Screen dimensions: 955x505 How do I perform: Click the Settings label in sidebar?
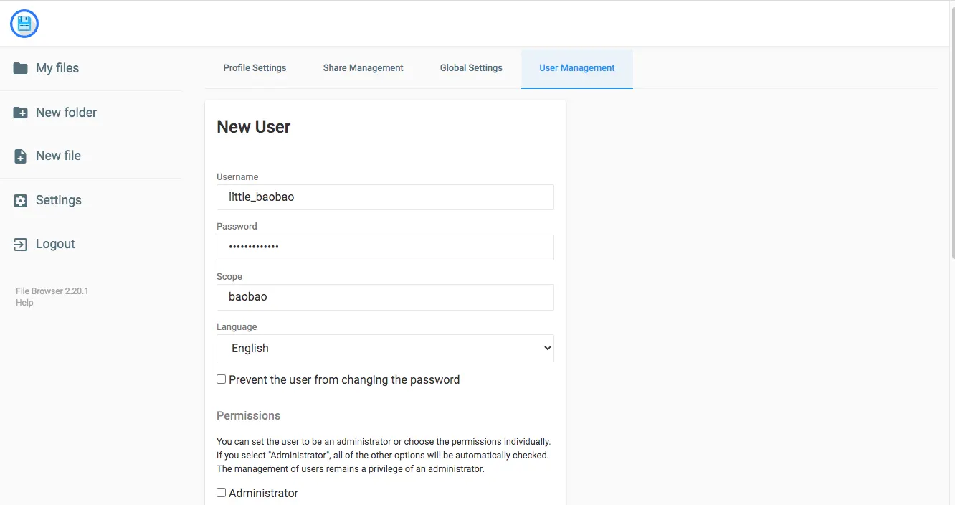pos(59,200)
